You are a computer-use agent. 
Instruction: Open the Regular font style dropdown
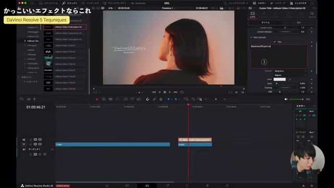pos(290,75)
